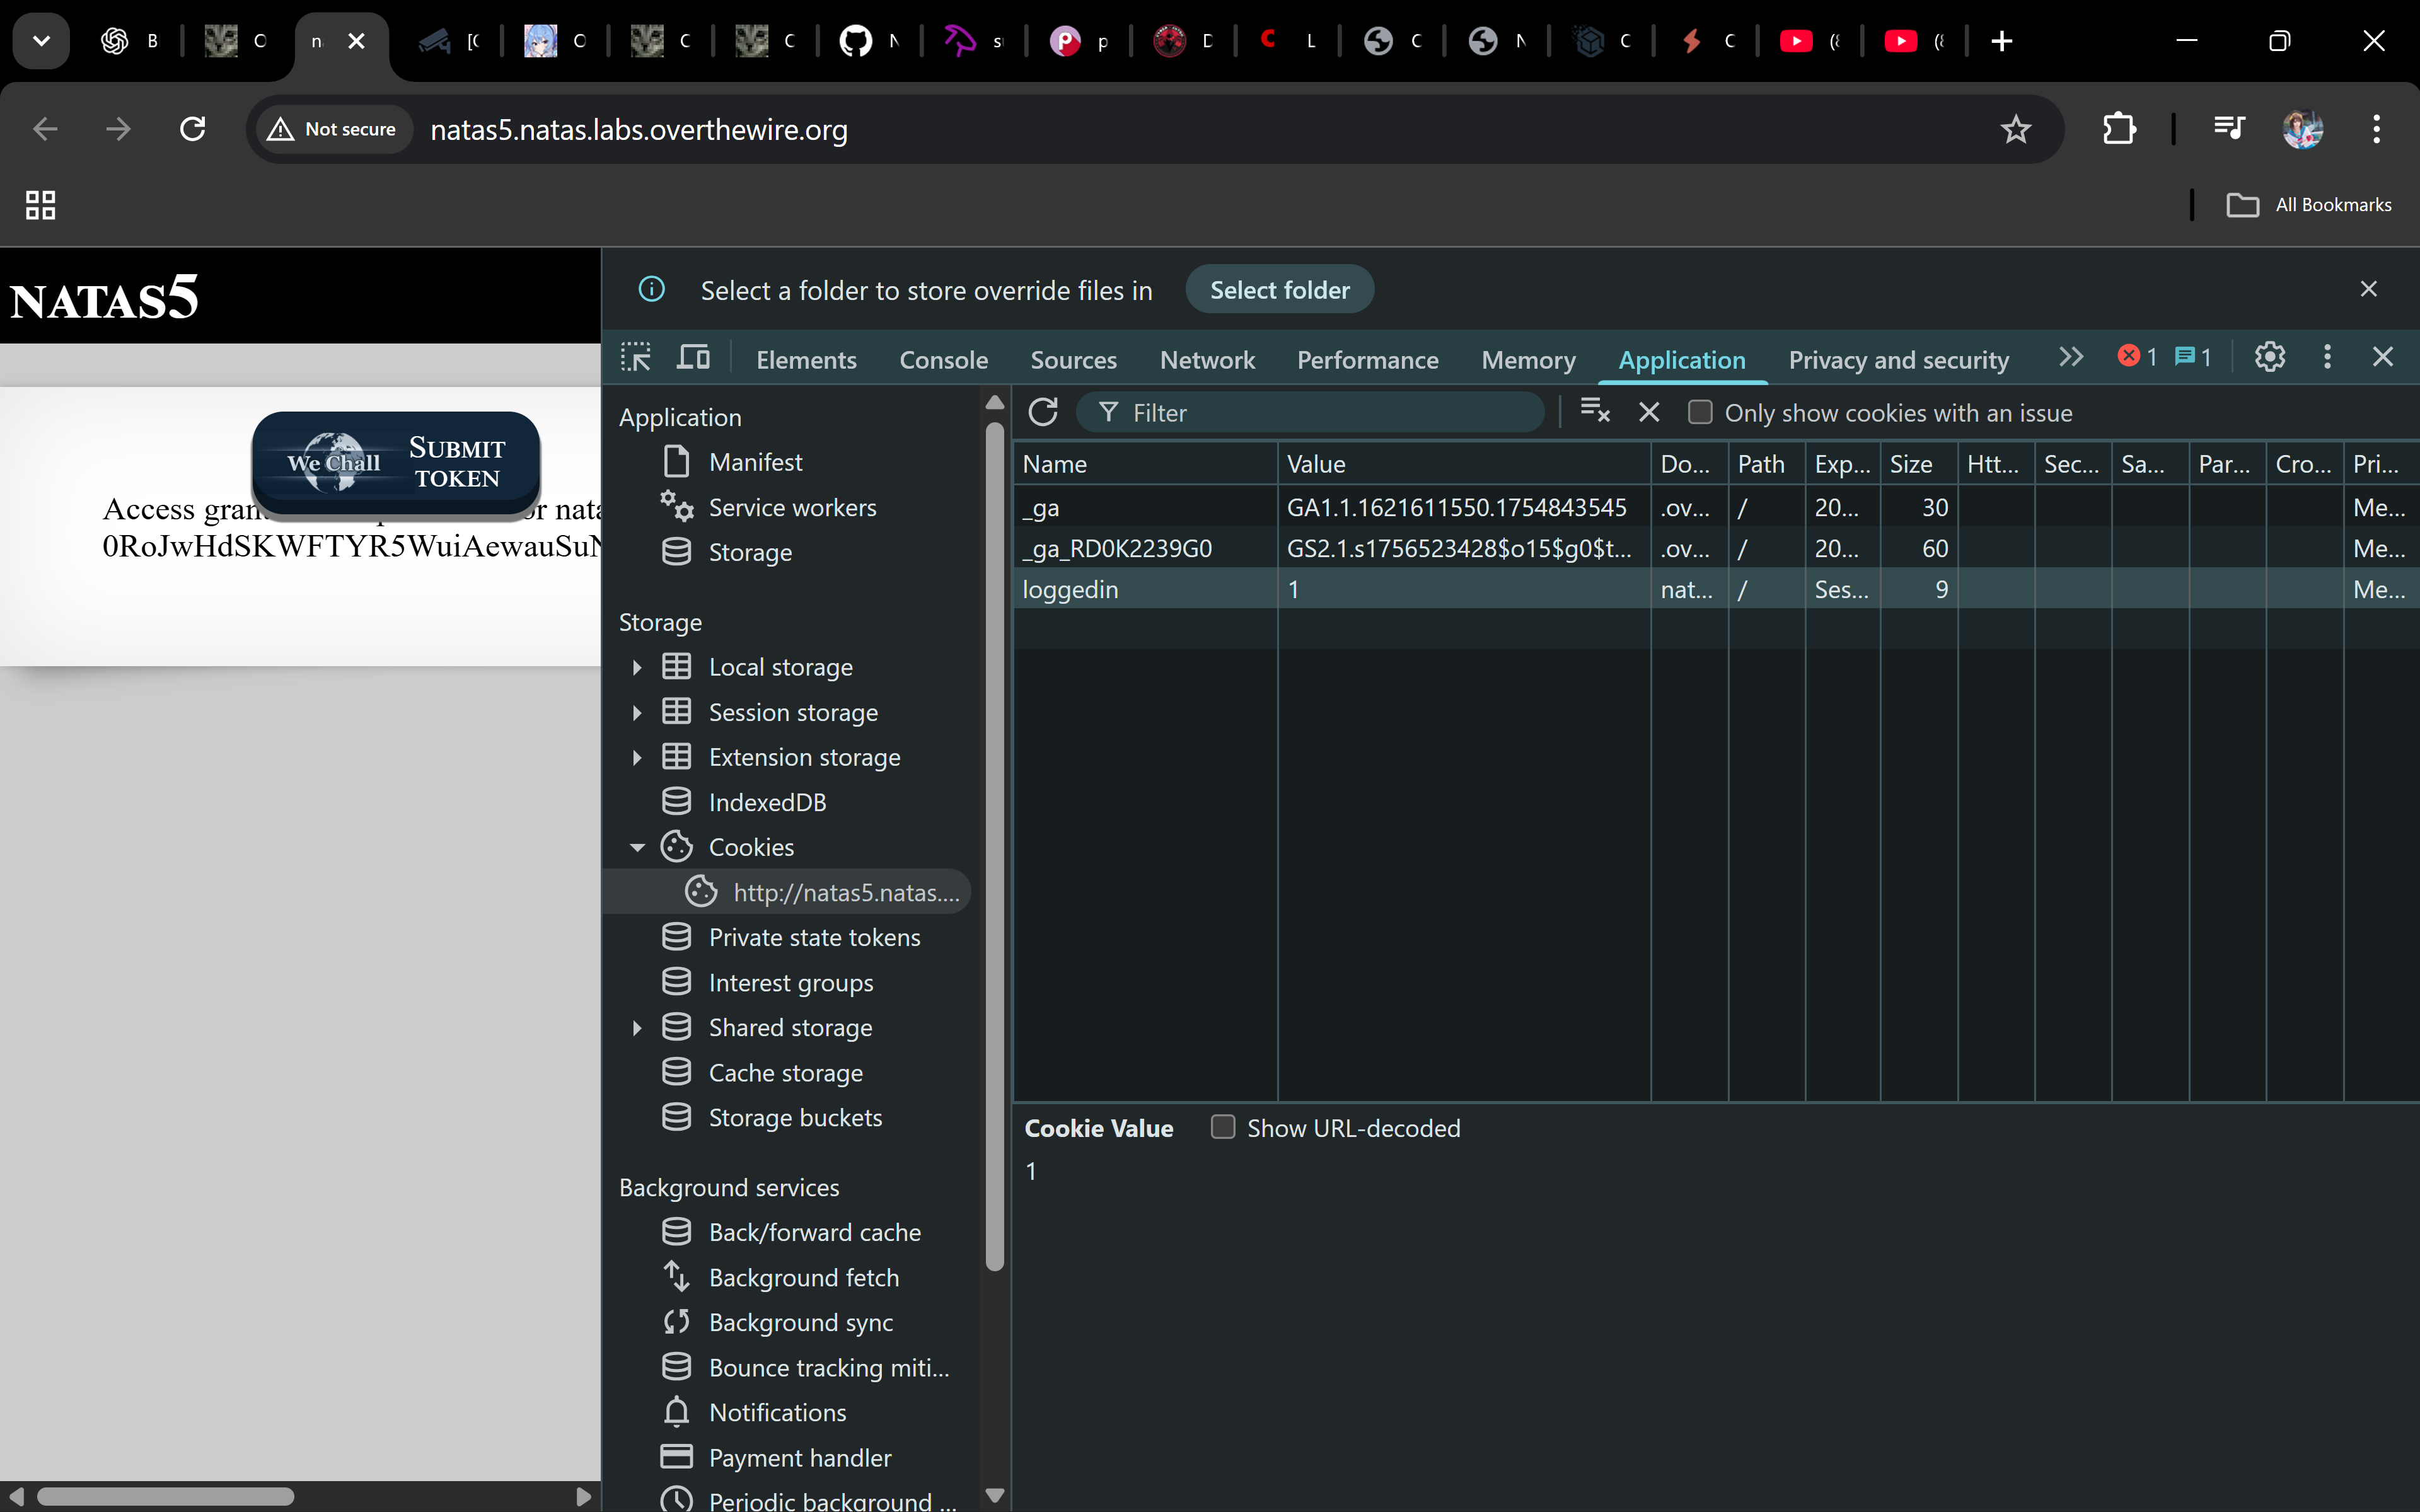Click the Submit Token WeChall button
This screenshot has width=2420, height=1512.
point(396,463)
